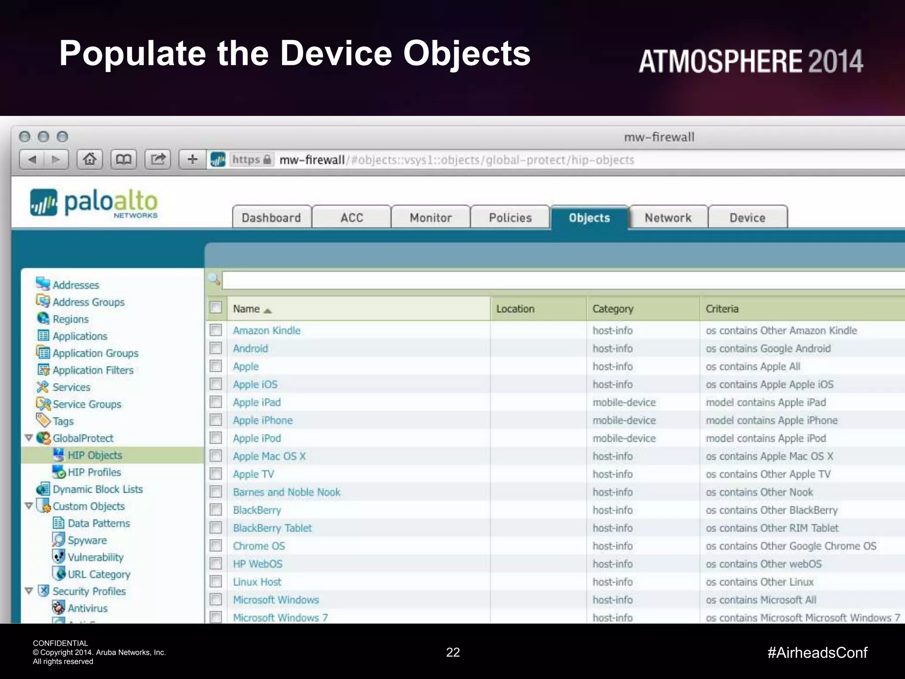Click the Category column header
This screenshot has height=679, width=905.
643,309
